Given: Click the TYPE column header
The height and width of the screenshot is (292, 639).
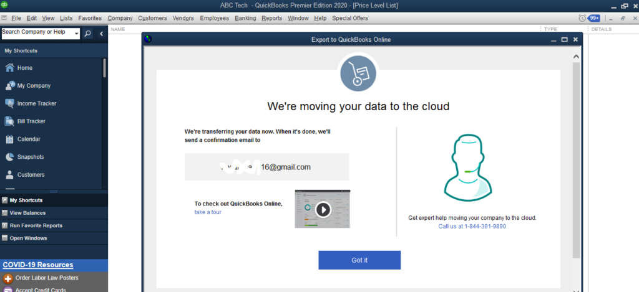Looking at the screenshot, I should (x=550, y=29).
